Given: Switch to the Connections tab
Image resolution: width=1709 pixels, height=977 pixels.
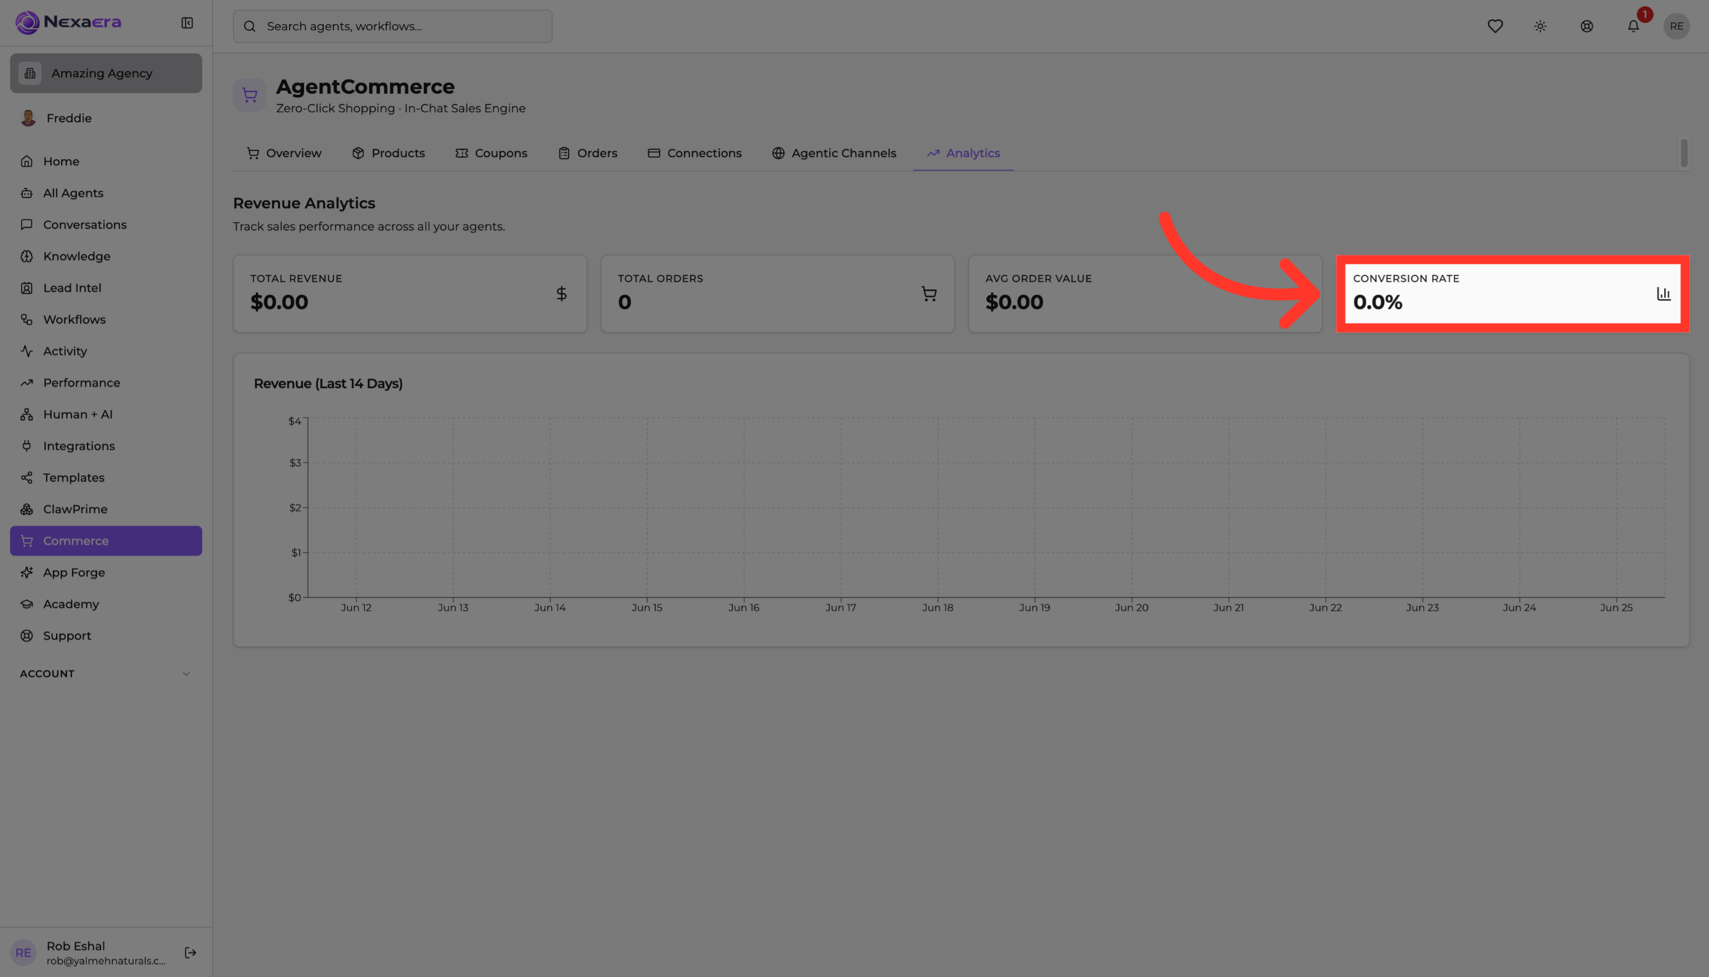Looking at the screenshot, I should [x=694, y=153].
